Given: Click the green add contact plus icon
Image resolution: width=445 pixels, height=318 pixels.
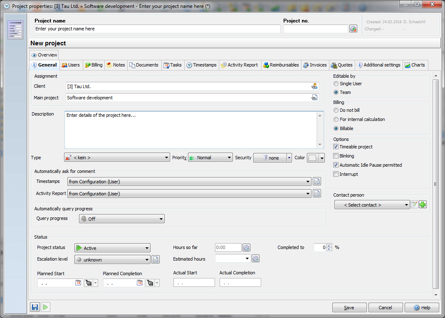Looking at the screenshot, I should click(x=423, y=205).
